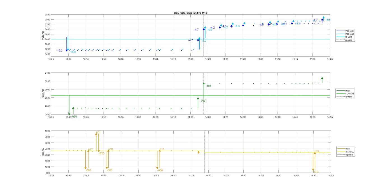Click the '363' pitch data label

203,101
